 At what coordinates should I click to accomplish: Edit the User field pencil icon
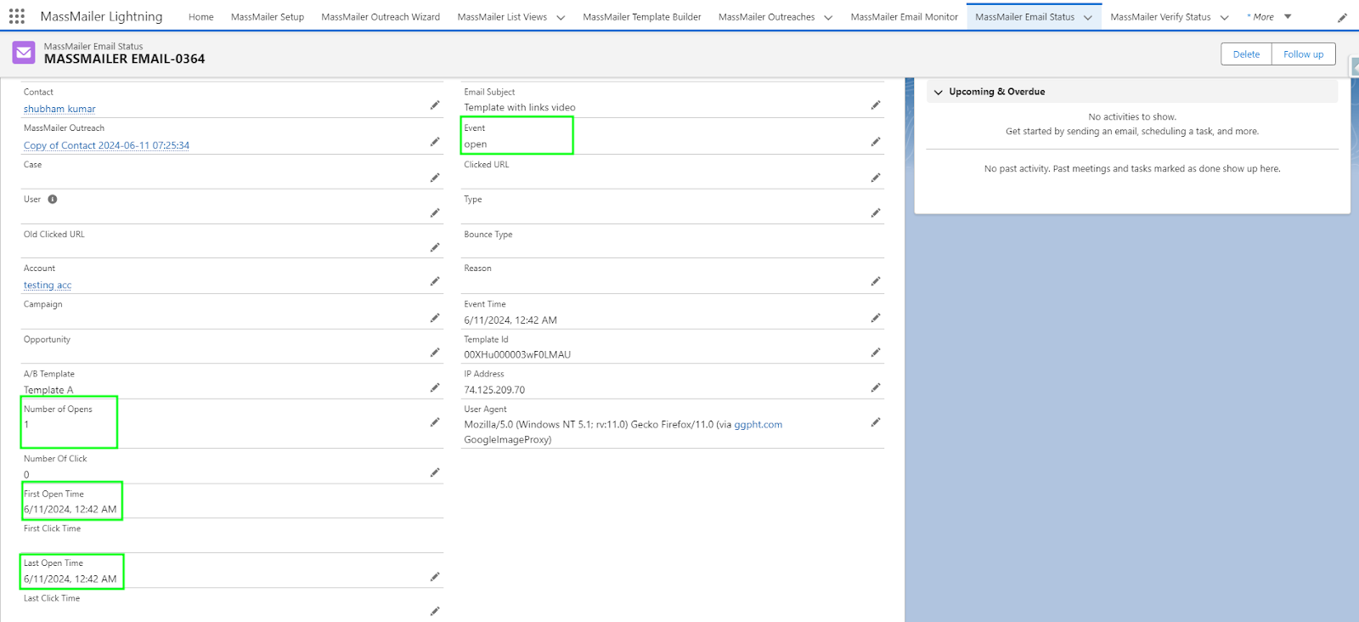click(x=435, y=213)
